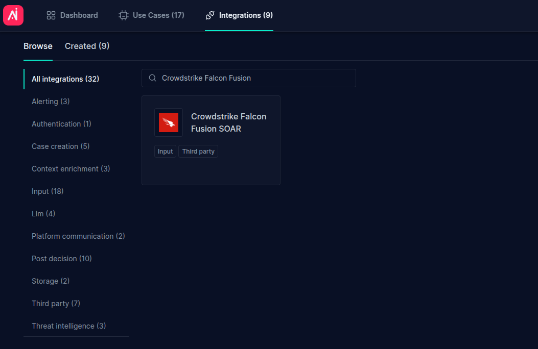Show Case creation (5) integrations

pos(61,146)
